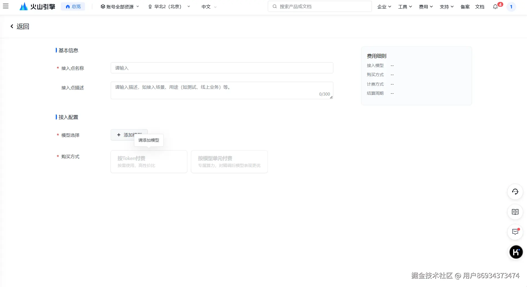The width and height of the screenshot is (527, 287).
Task: Go to the 总览 overview home
Action: click(73, 6)
